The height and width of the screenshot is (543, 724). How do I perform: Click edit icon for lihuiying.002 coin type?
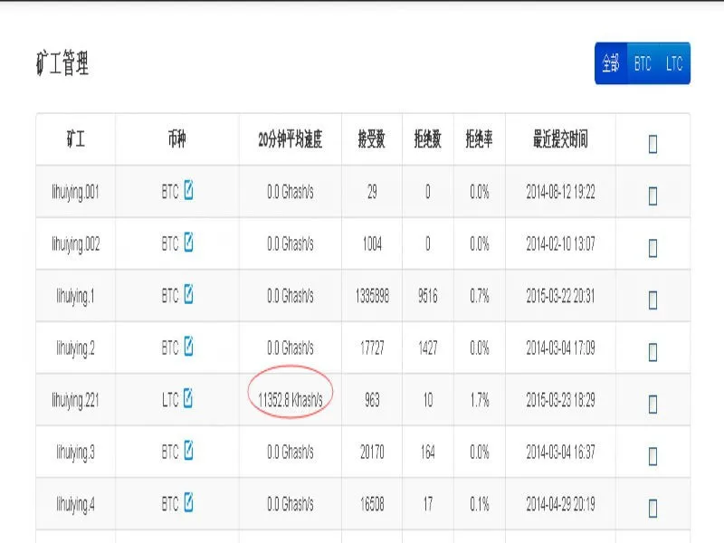coord(188,242)
